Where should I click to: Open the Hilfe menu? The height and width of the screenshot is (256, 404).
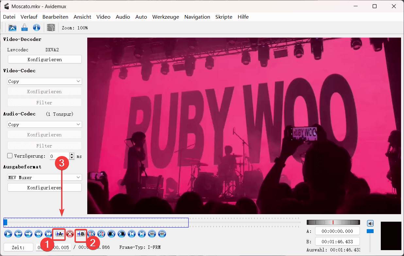(243, 17)
